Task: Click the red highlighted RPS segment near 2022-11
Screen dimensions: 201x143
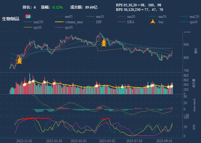Action: pyautogui.click(x=37, y=118)
